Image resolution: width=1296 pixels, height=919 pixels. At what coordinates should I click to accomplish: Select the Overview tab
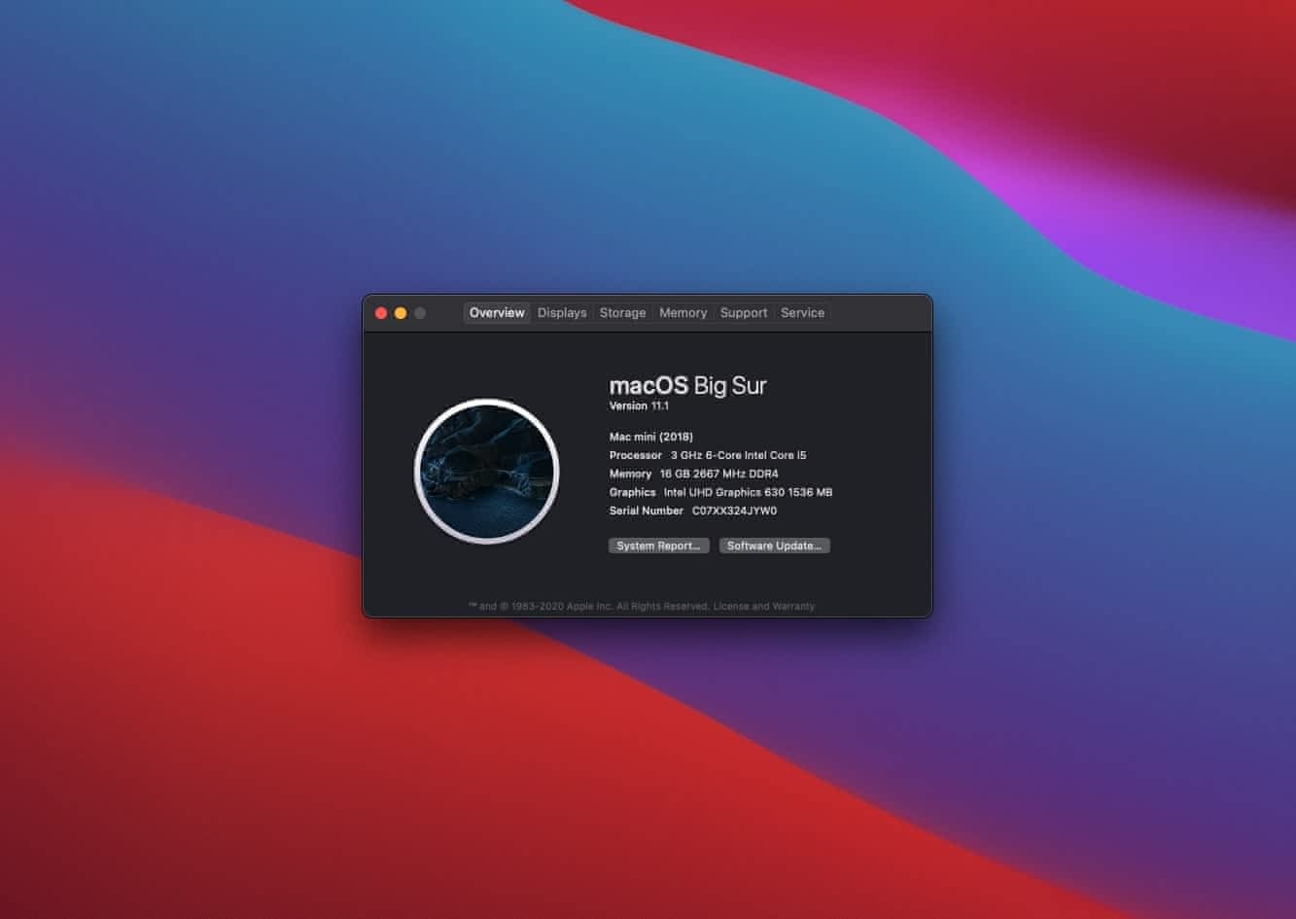497,313
